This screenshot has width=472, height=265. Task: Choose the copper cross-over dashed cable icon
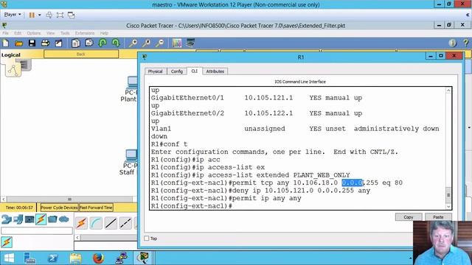pos(125,223)
